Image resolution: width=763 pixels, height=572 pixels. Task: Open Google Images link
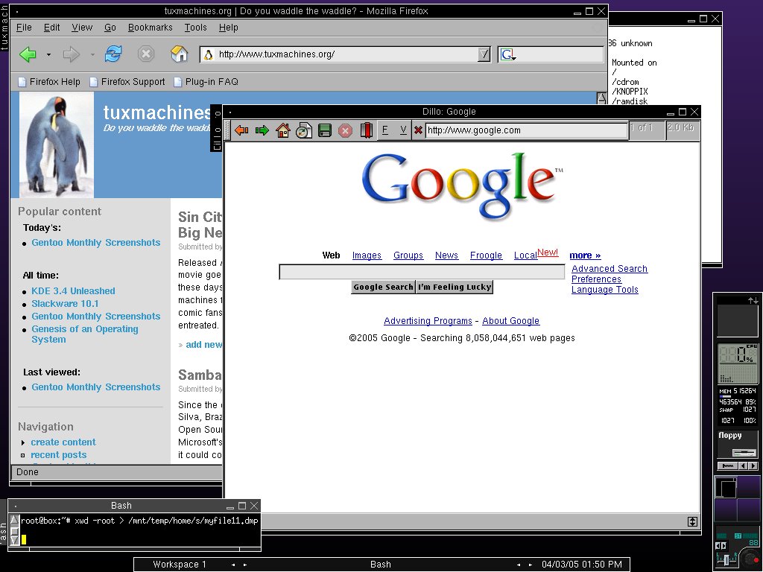coord(367,255)
